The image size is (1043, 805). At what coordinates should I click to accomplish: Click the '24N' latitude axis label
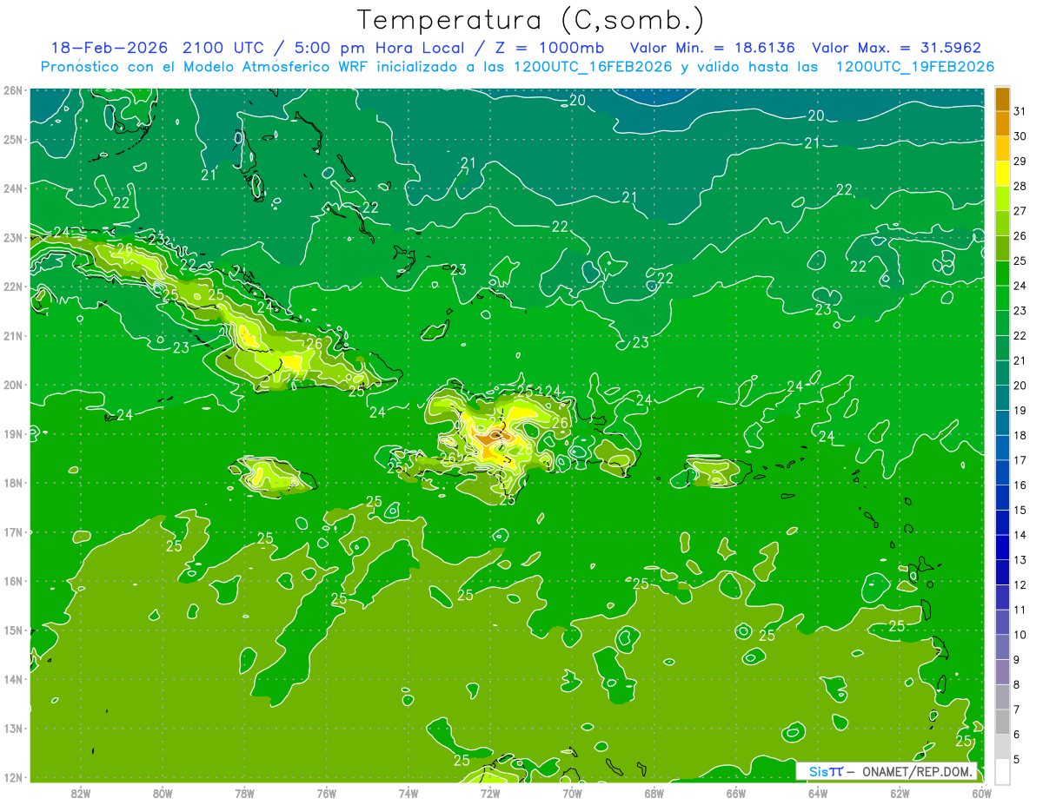12,188
